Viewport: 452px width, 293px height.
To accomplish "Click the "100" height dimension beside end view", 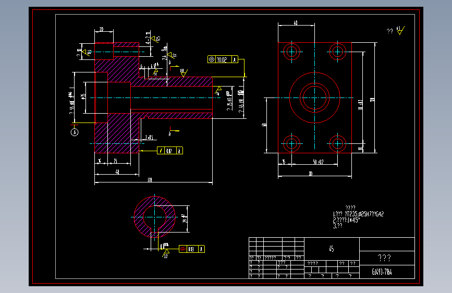I will (372, 99).
